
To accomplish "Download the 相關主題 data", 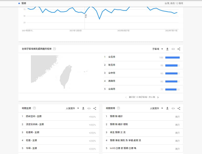I will click(83, 108).
